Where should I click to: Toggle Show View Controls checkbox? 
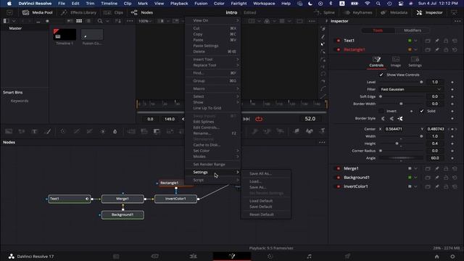point(381,75)
